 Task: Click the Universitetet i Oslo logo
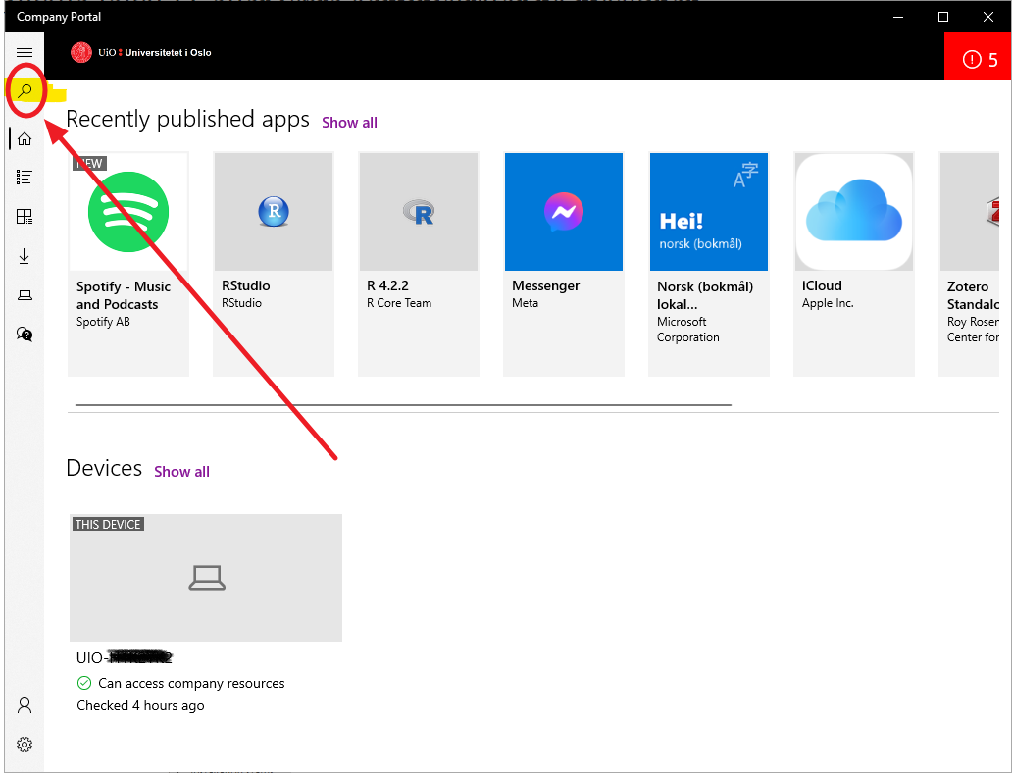click(x=141, y=52)
